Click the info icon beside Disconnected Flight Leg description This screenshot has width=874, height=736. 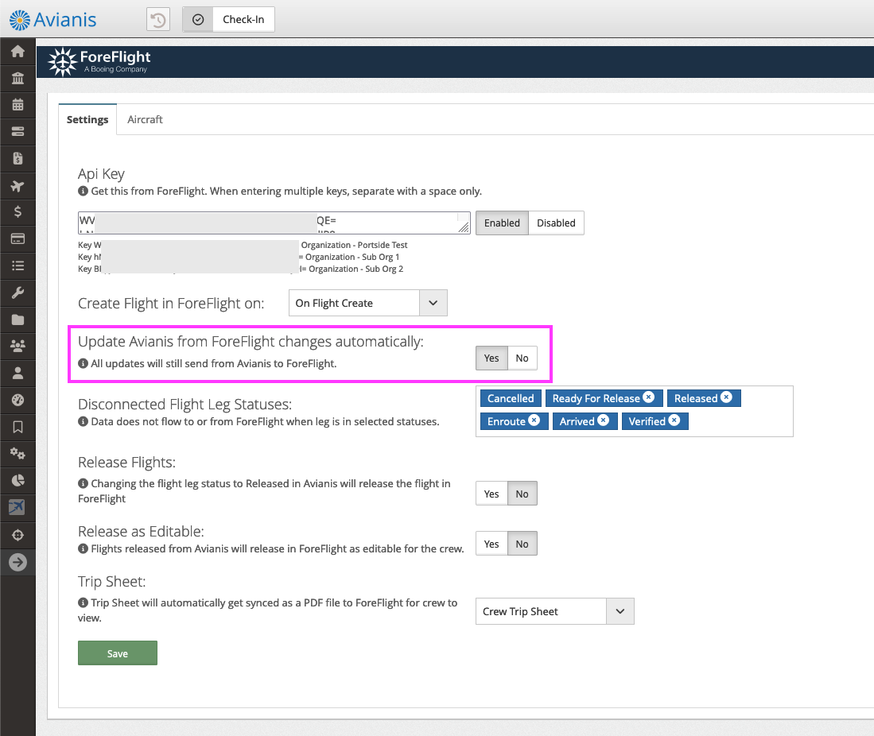(x=83, y=422)
